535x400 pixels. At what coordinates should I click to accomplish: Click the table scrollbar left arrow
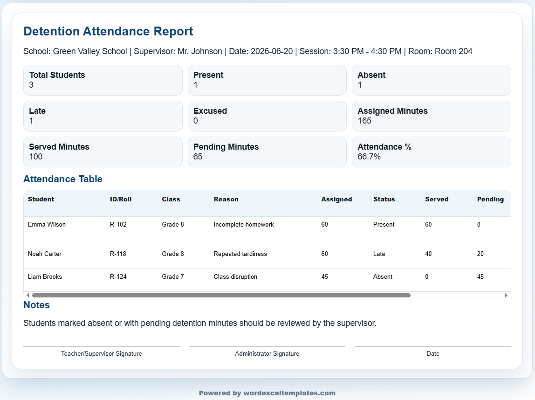pyautogui.click(x=27, y=295)
